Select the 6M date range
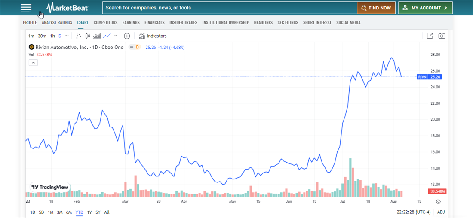The image size is (473, 218). pos(69,212)
